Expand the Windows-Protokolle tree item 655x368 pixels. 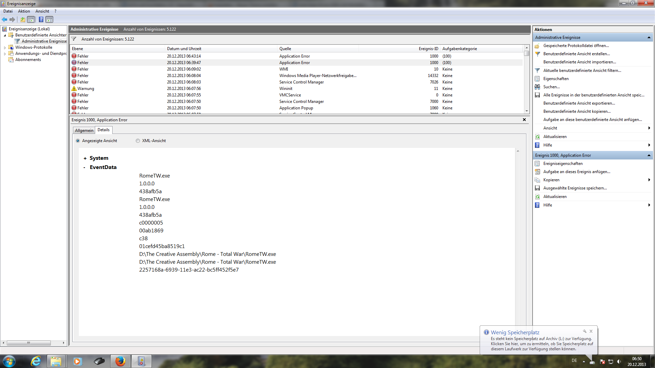[x=5, y=48]
